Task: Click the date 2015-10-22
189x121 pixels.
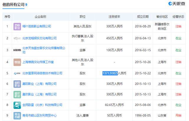Action: coord(143,73)
